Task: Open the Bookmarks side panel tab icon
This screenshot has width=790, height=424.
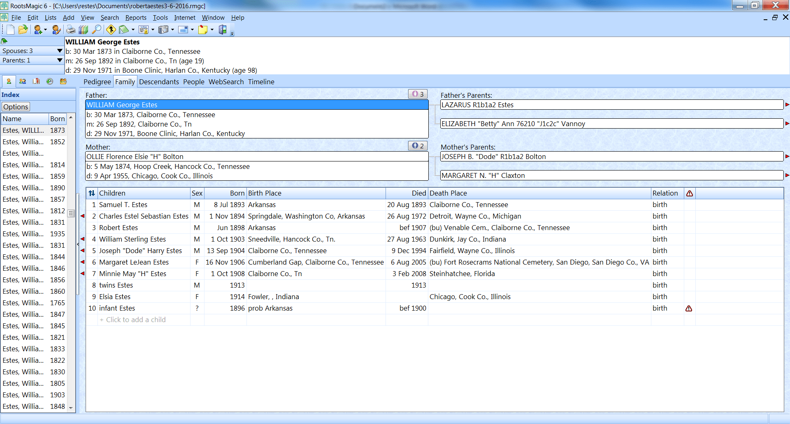Action: tap(36, 81)
